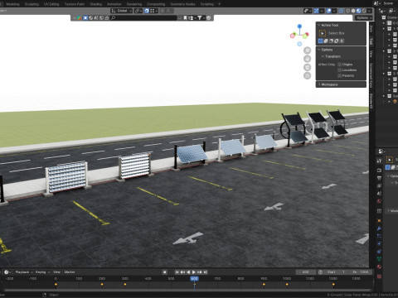Switch to the UV Editing workspace
The width and height of the screenshot is (398, 298).
pos(51,4)
